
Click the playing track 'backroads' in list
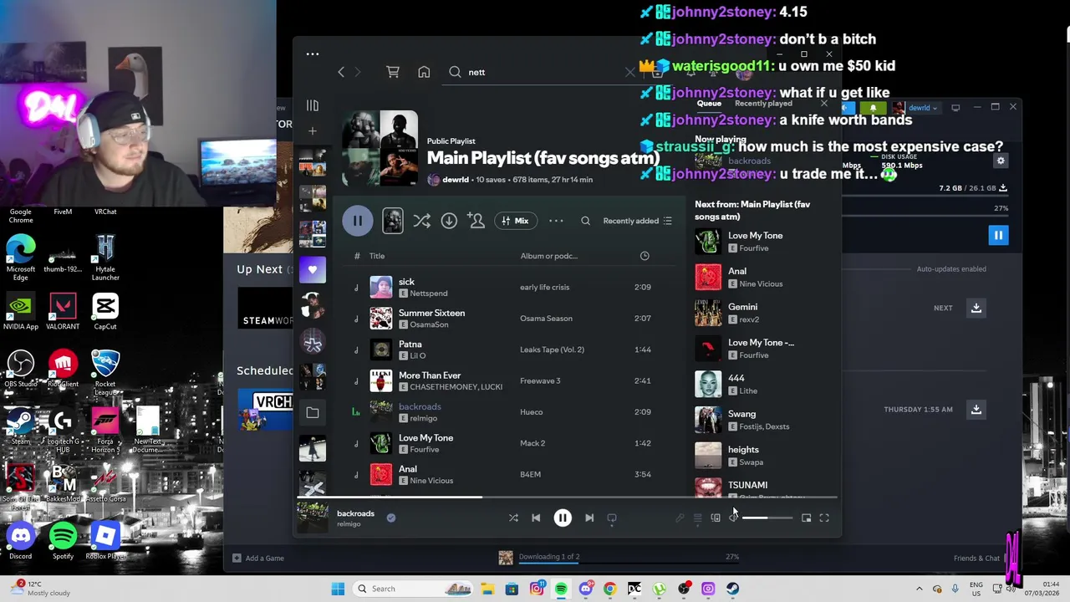420,406
